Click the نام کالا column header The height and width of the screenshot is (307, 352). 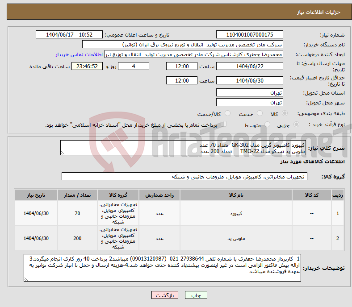click(x=236, y=195)
